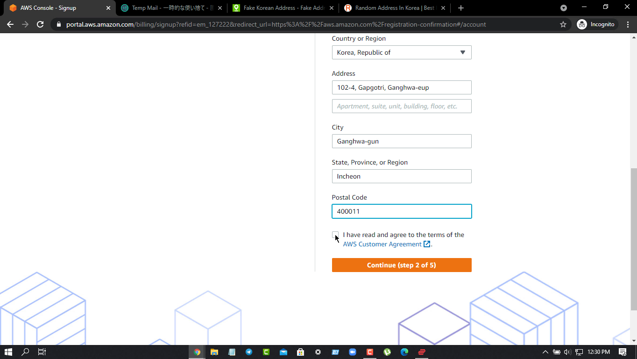Open a new tab with the plus icon

(x=460, y=8)
